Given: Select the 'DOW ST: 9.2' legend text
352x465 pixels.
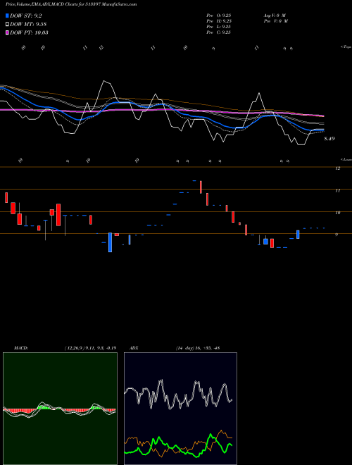Looking at the screenshot, I should (26, 15).
